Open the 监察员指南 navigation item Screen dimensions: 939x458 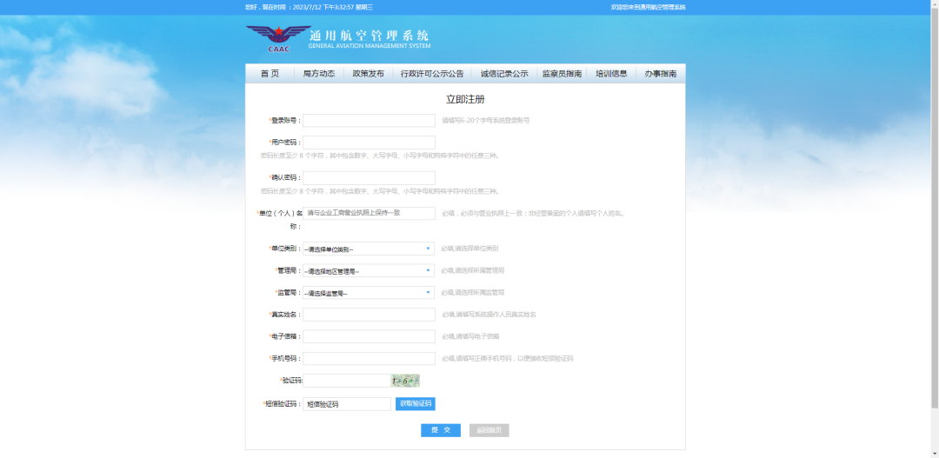[562, 74]
